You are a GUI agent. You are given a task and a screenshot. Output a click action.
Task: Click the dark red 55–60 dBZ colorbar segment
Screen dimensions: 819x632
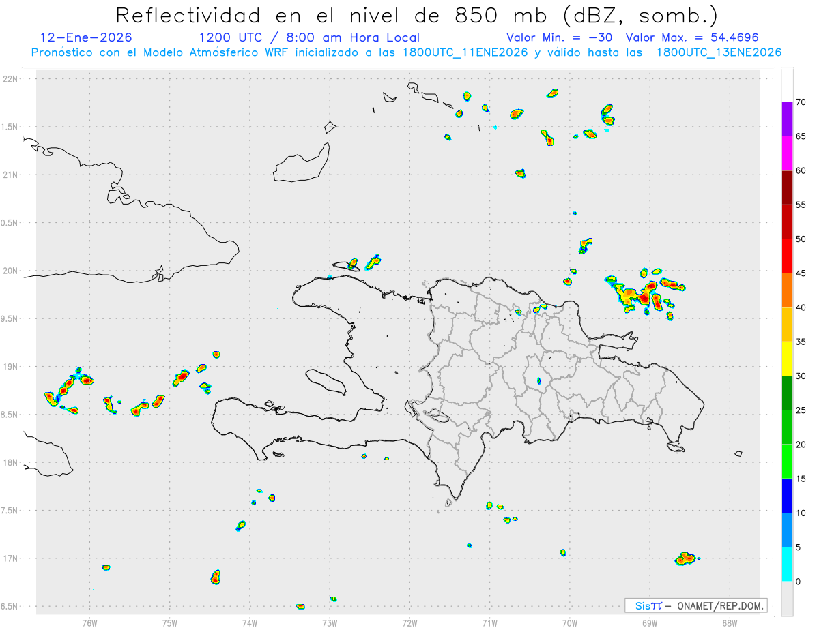(787, 187)
